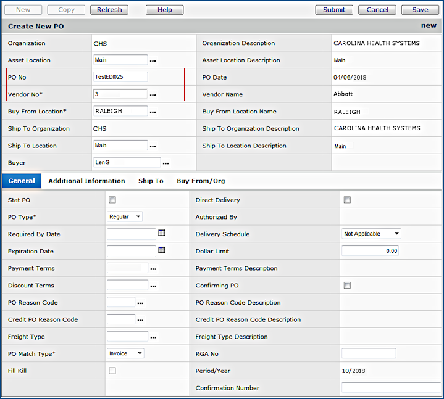Open Required By Date calendar picker
The height and width of the screenshot is (399, 444).
162,233
